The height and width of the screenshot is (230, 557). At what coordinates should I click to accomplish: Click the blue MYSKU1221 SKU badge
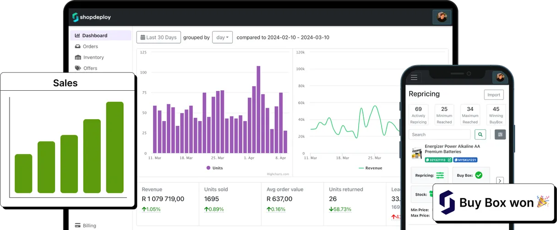465,160
